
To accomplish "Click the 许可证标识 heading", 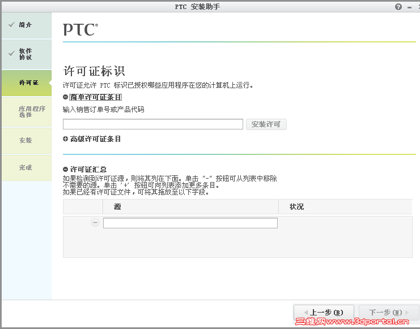I will point(94,71).
